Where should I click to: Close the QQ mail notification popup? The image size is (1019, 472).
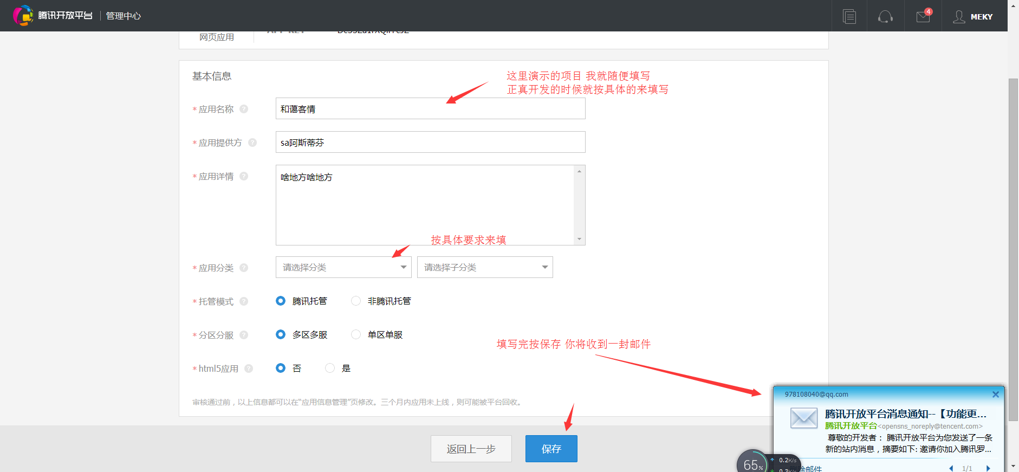coord(995,395)
